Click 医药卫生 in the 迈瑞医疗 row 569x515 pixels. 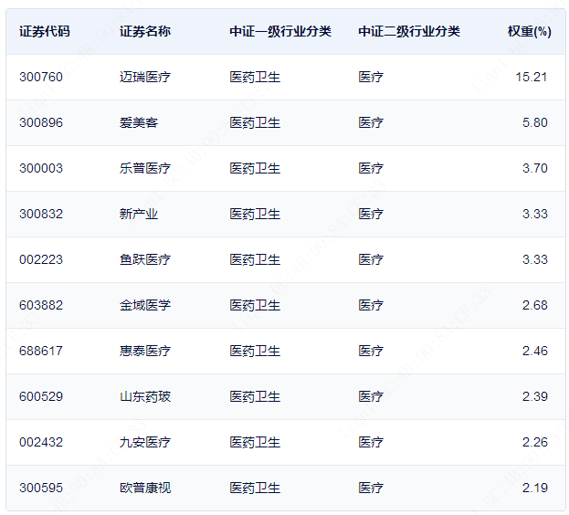point(255,77)
